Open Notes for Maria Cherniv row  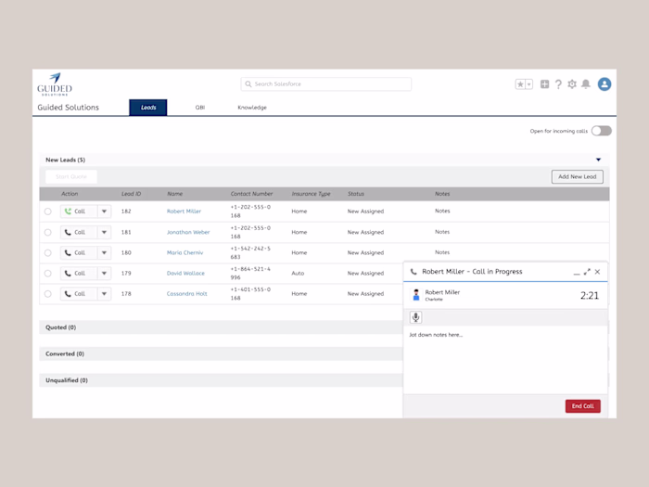point(442,252)
